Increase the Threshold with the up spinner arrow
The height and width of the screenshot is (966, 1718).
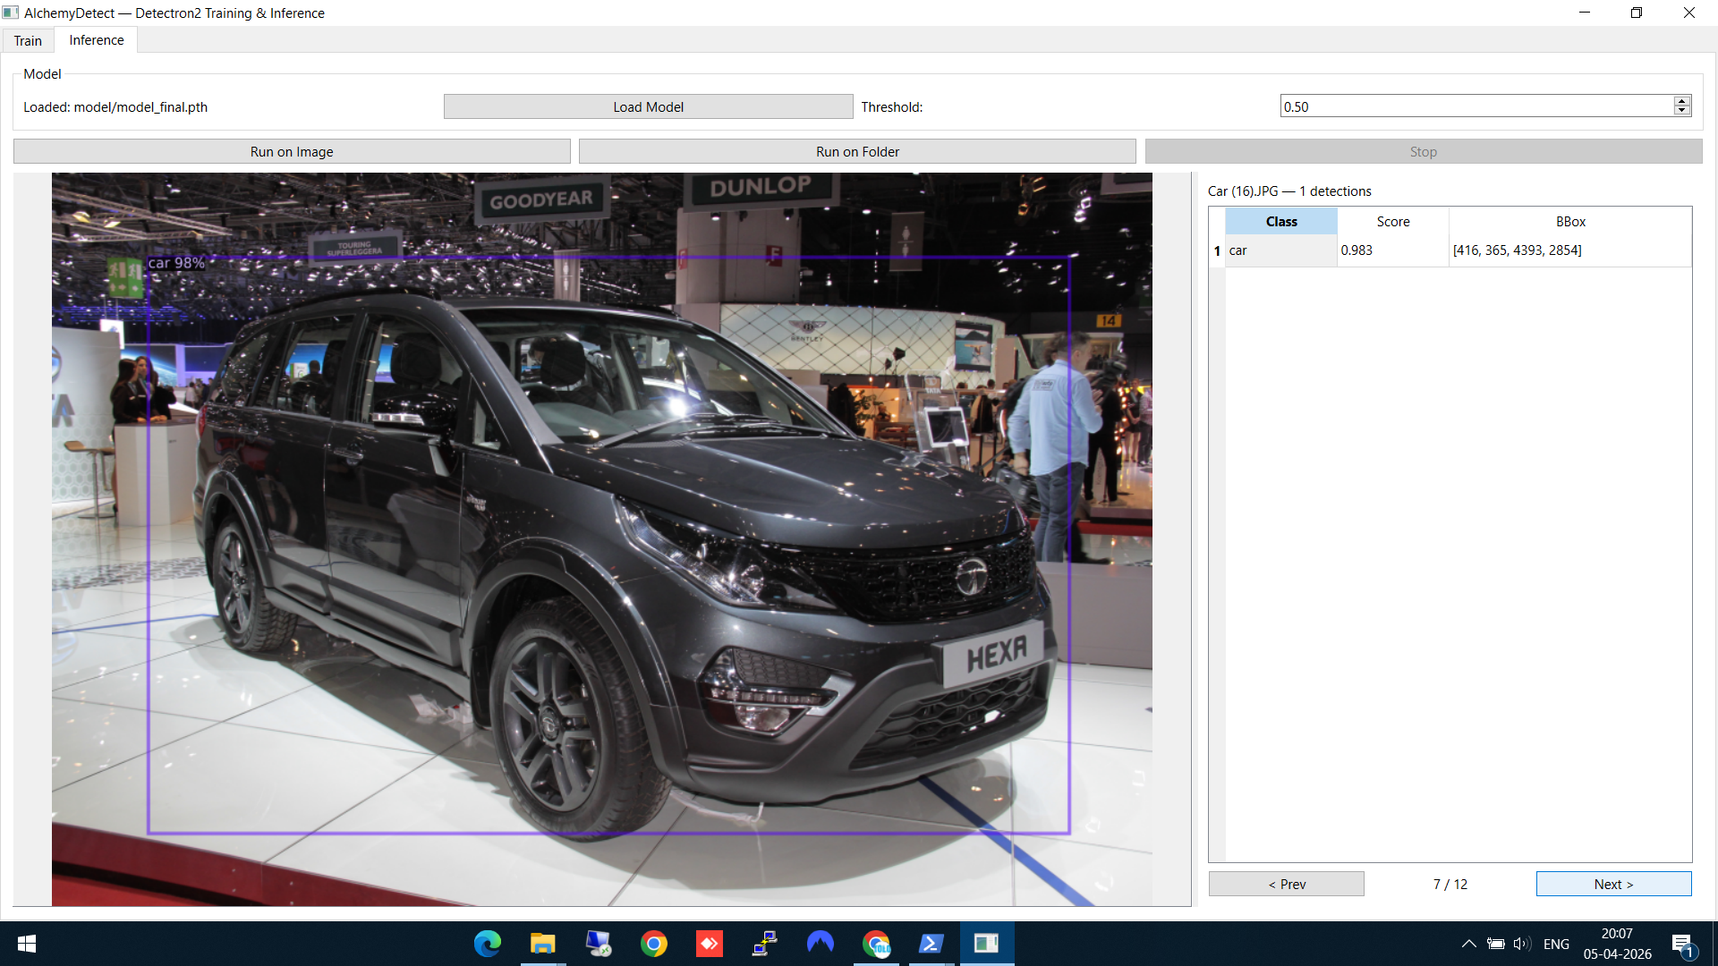[1683, 100]
